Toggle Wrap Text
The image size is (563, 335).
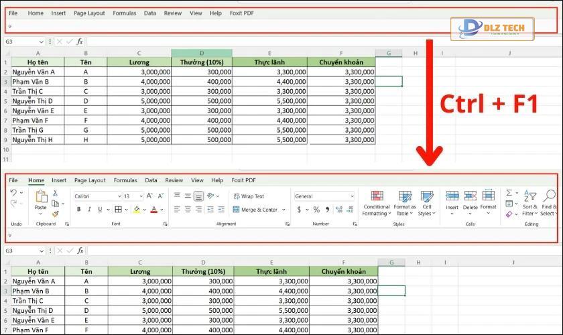coord(249,196)
